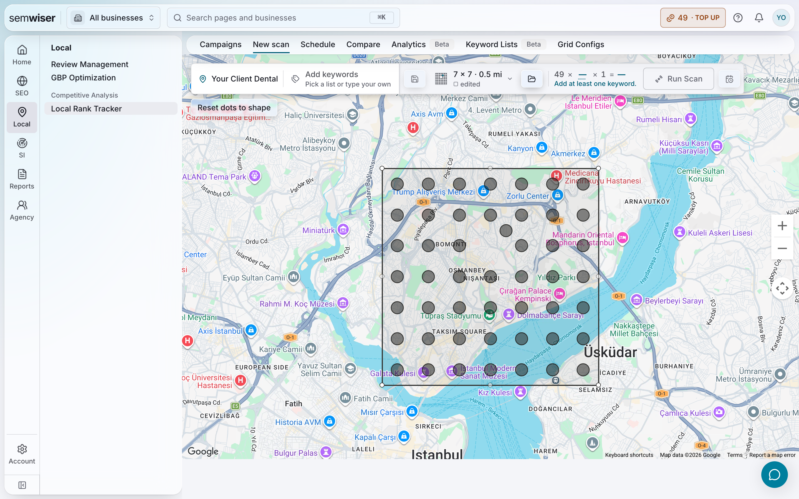This screenshot has height=499, width=799.
Task: Click the Run Scan button
Action: (x=679, y=79)
